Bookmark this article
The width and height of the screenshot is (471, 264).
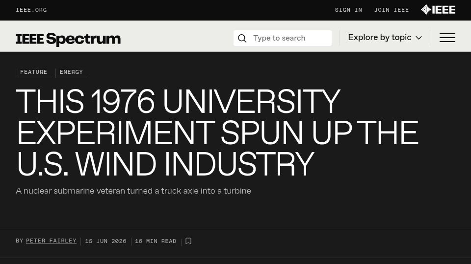tap(188, 241)
